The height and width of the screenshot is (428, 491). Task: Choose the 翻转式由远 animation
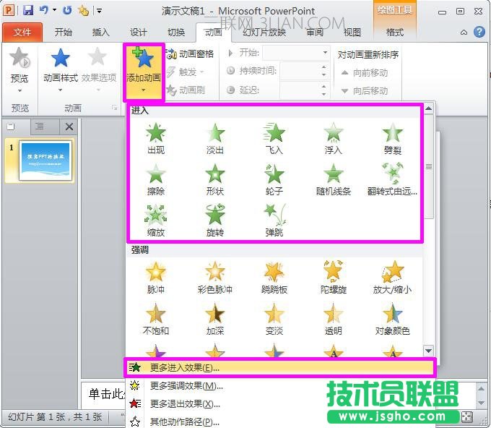point(392,179)
